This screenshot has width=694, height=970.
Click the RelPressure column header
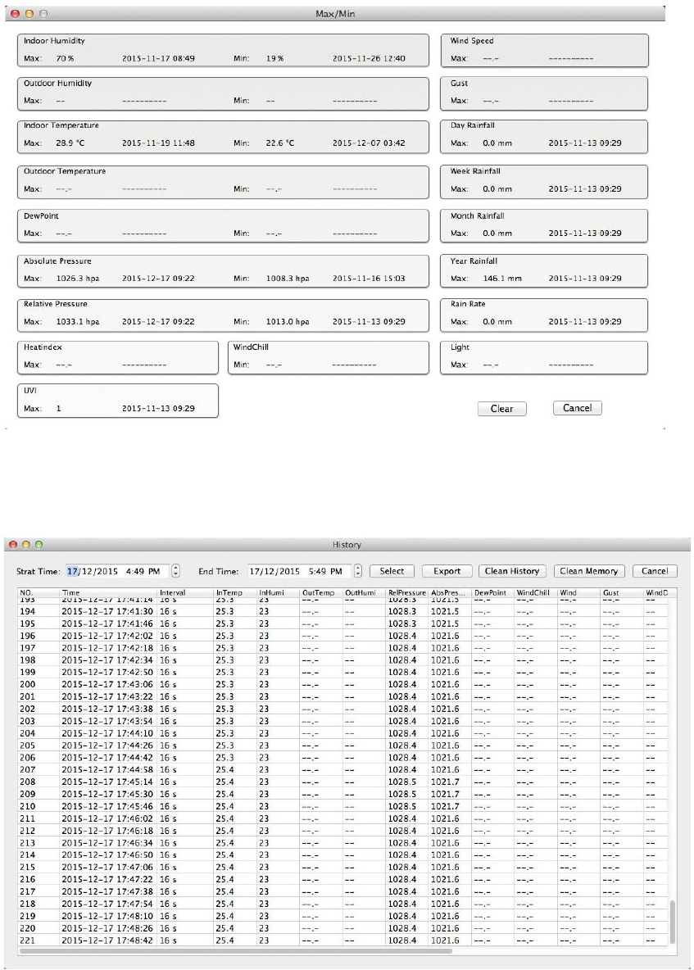[x=407, y=592]
